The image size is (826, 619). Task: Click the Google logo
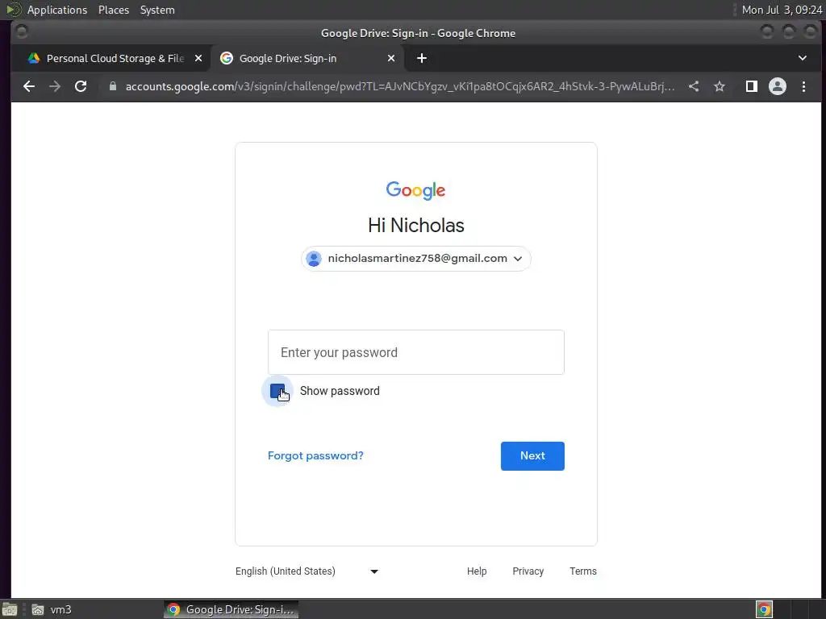click(415, 190)
